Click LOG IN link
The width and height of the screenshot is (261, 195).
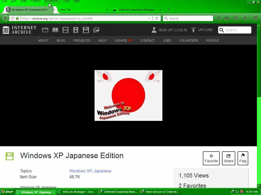point(181,30)
